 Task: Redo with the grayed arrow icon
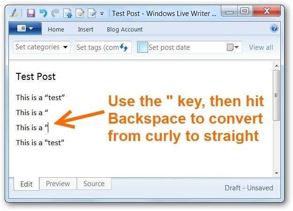55,14
